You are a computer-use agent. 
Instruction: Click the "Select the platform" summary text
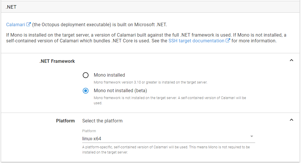tap(102, 121)
